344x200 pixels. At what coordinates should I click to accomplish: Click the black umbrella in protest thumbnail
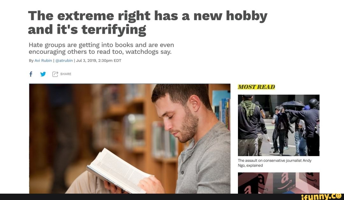coord(292,104)
